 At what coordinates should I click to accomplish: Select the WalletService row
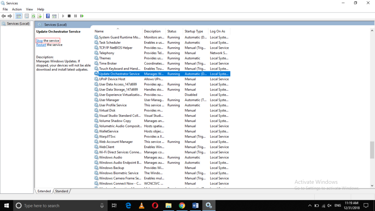(x=162, y=132)
